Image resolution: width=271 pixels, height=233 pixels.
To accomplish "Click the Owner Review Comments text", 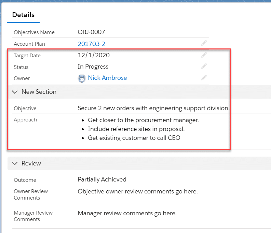I will tap(137, 191).
